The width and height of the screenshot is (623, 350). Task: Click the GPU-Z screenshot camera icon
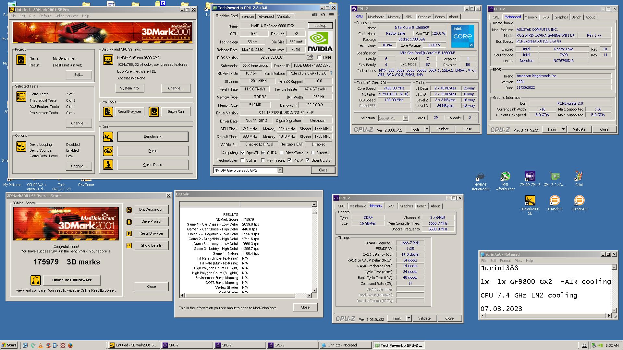(315, 15)
